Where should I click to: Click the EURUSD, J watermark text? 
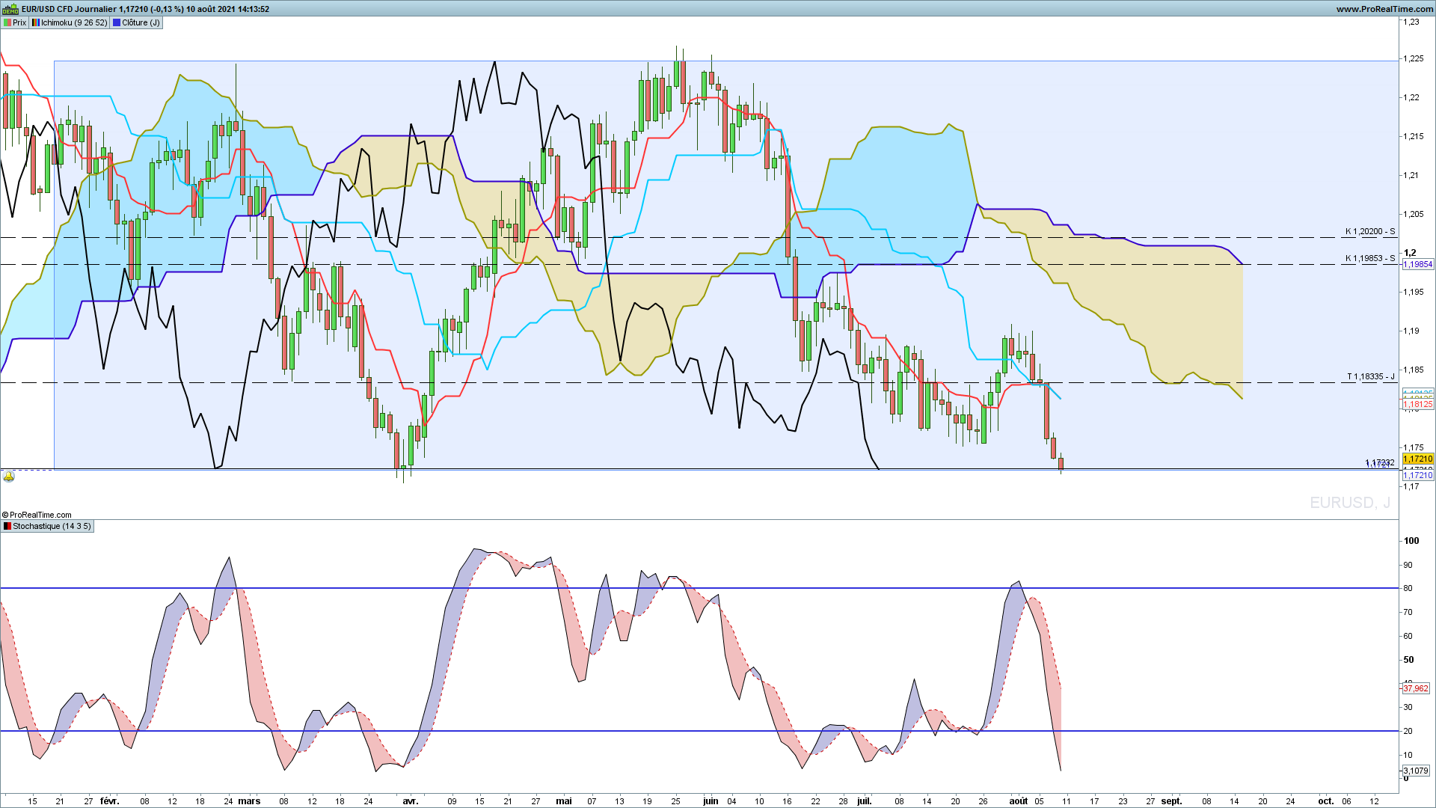(1349, 503)
